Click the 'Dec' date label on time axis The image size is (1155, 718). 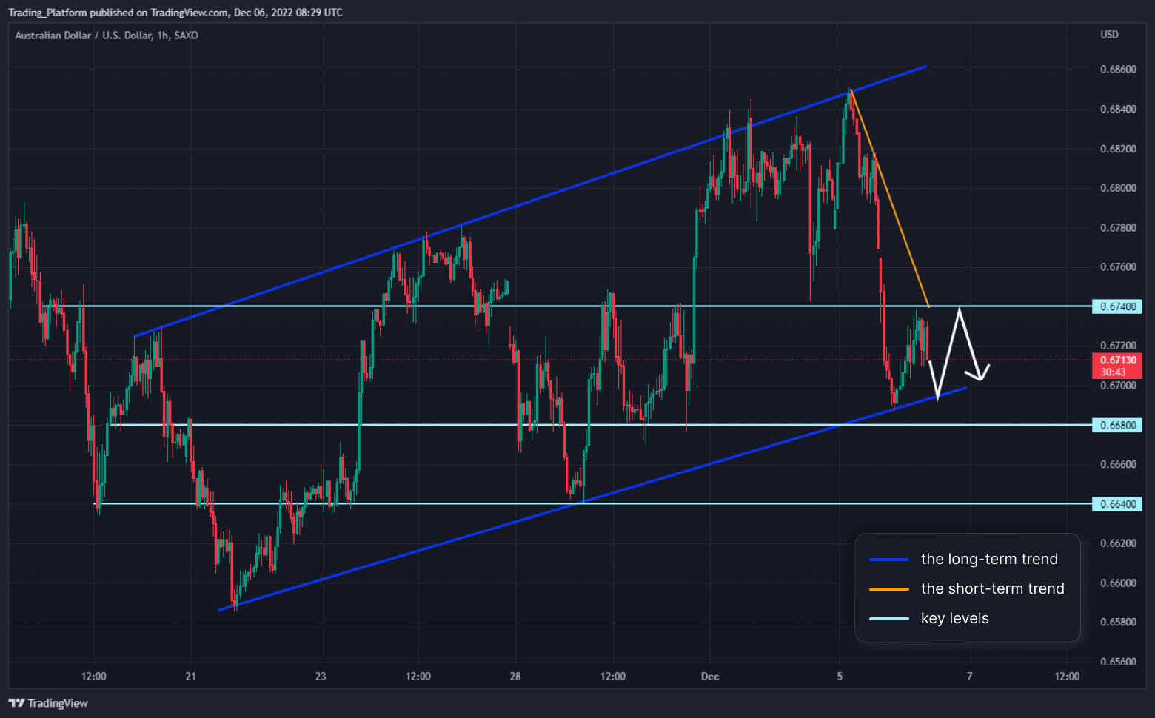click(710, 677)
